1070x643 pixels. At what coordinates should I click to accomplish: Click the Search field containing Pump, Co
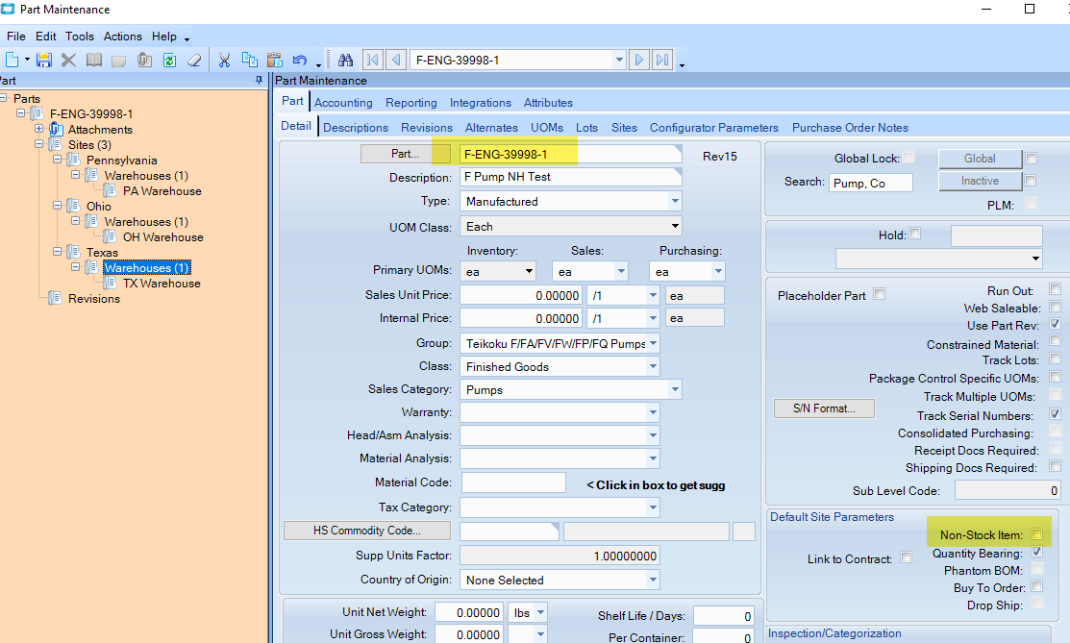point(871,183)
